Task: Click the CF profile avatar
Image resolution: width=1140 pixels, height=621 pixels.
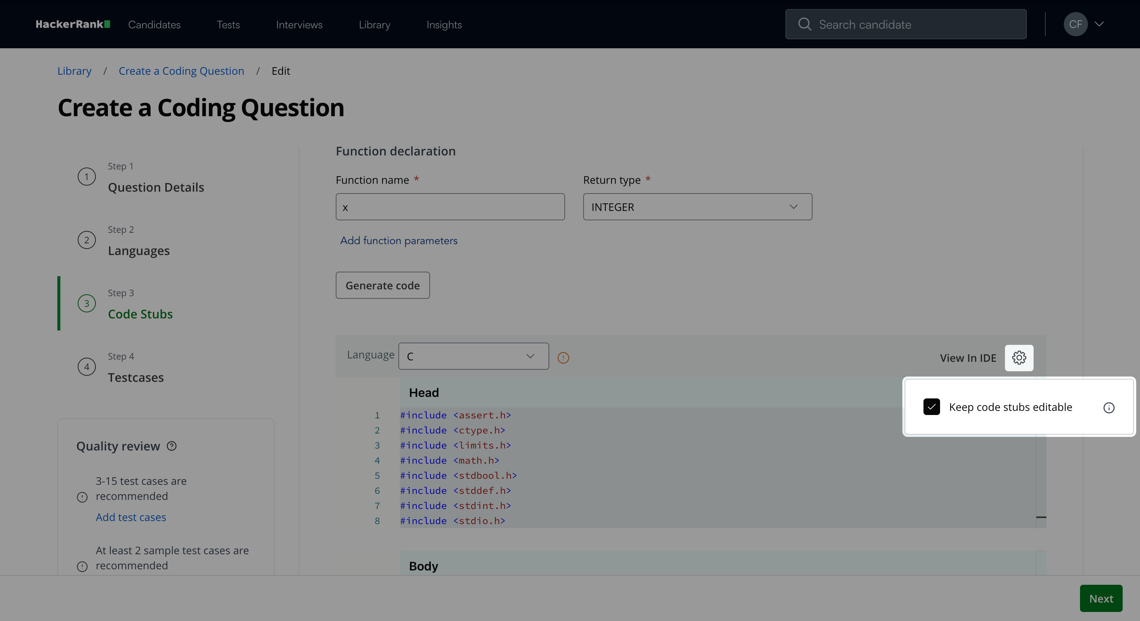Action: (x=1075, y=24)
